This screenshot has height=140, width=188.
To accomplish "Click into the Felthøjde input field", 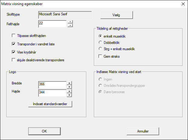I will pos(52,23).
